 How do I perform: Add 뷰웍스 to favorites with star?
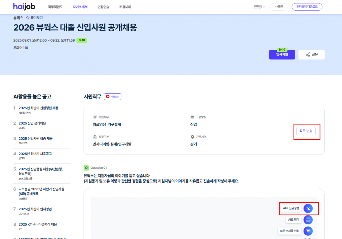tap(28, 18)
